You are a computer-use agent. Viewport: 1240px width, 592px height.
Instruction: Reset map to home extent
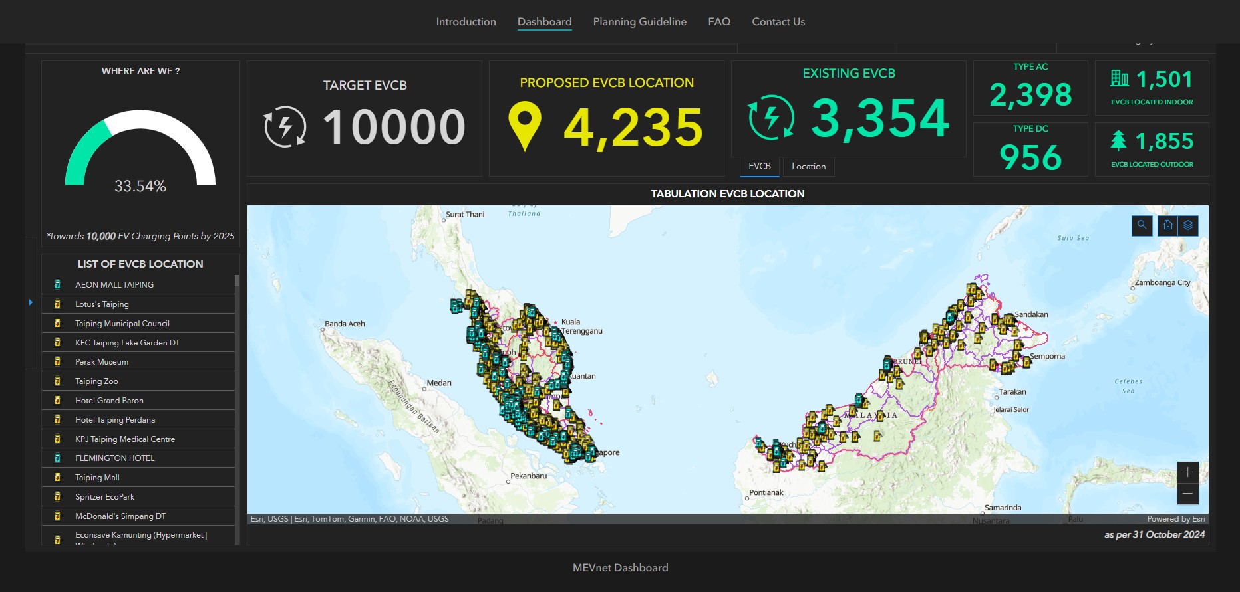tap(1167, 226)
